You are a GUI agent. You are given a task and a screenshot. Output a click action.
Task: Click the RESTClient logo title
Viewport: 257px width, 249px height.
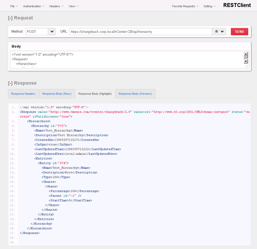(237, 6)
